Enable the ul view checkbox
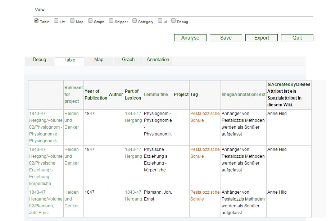Viewport: 331px width, 221px height. point(160,20)
